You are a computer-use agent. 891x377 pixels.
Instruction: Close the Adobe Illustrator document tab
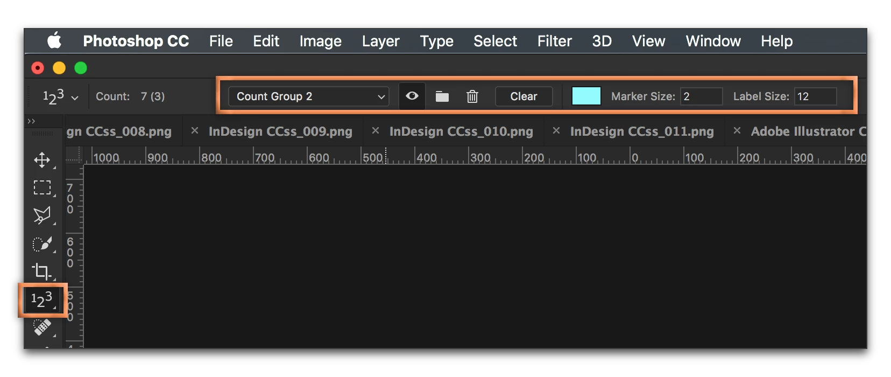pyautogui.click(x=737, y=131)
